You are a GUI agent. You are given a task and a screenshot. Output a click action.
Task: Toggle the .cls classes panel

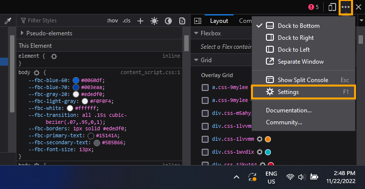126,21
